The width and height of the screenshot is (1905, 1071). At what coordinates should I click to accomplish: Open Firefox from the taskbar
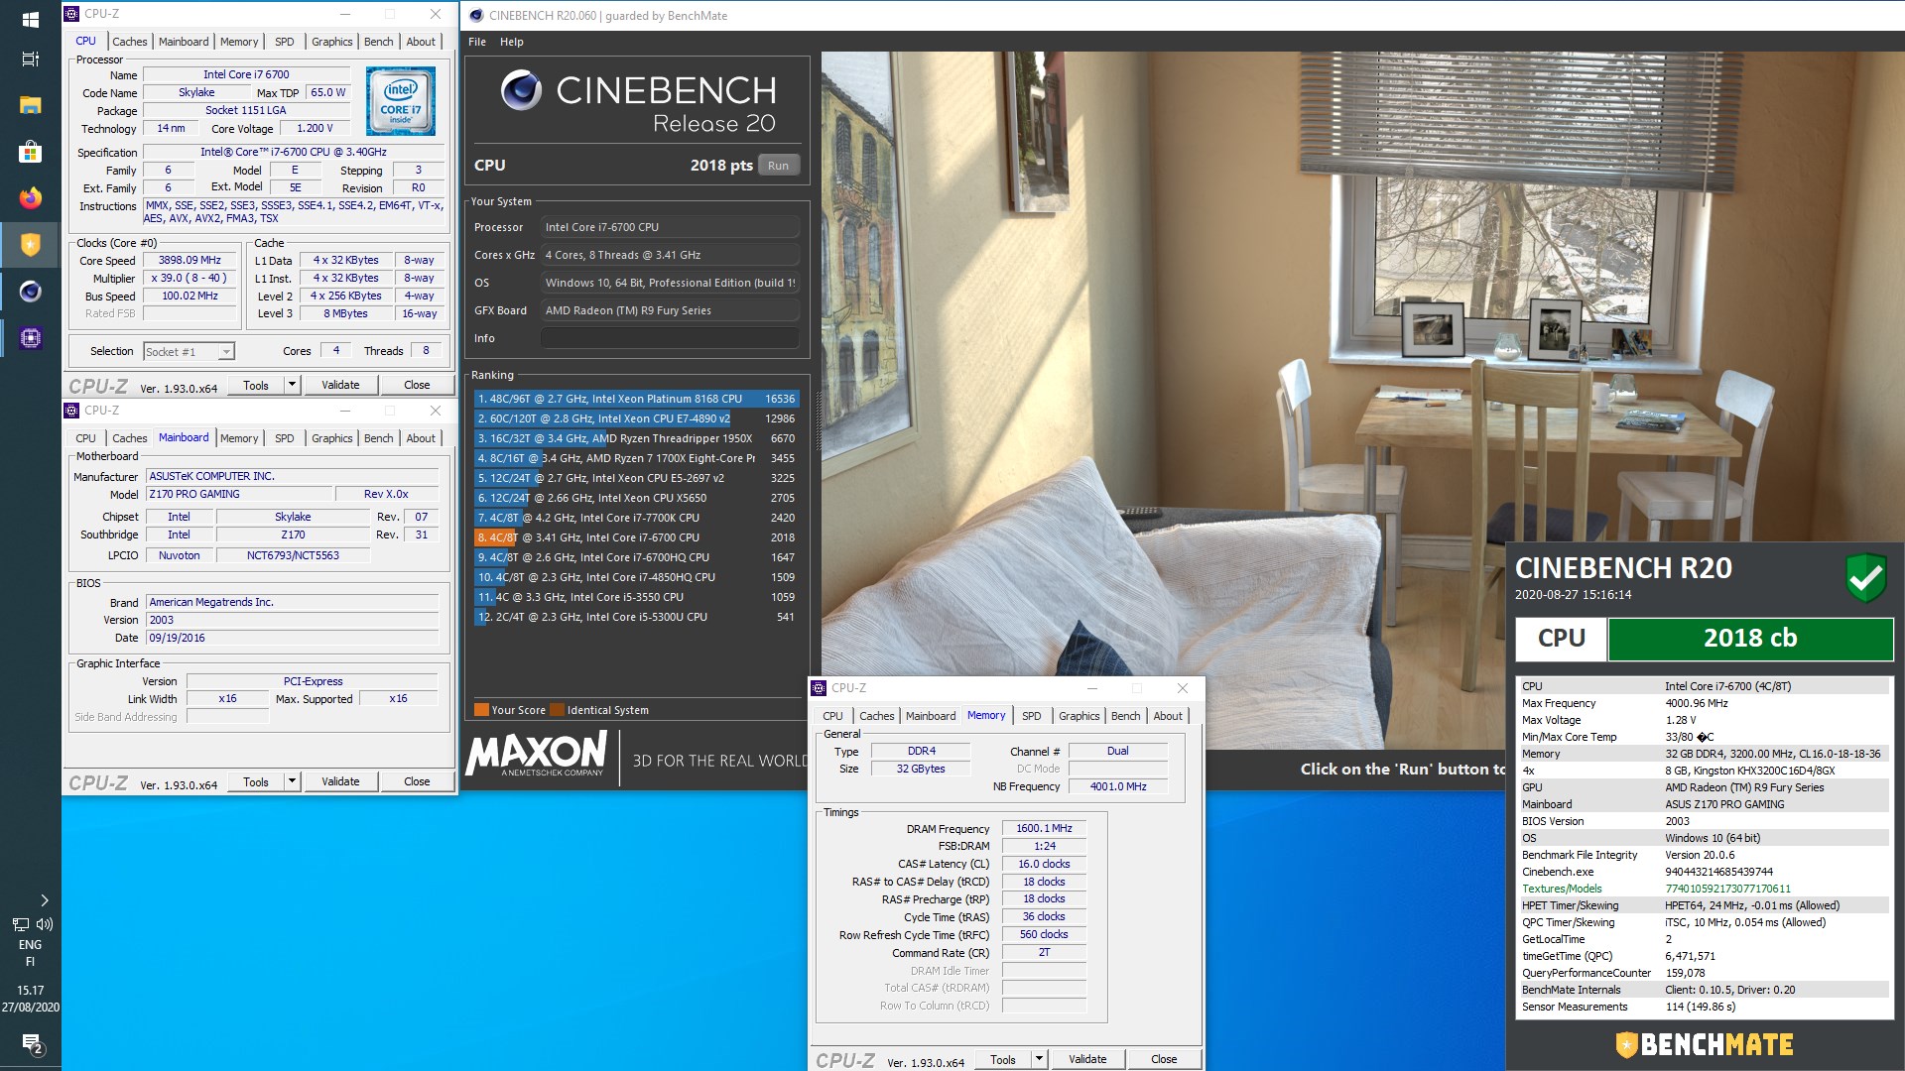pos(30,197)
